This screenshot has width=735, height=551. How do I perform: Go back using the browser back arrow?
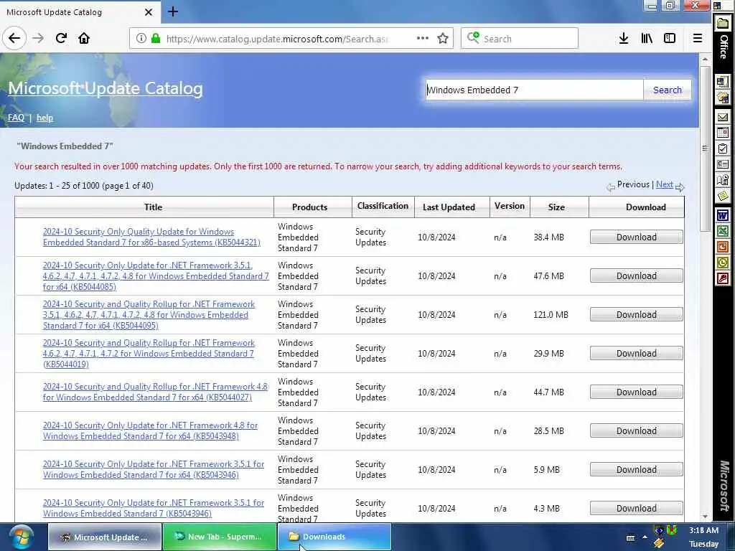14,38
